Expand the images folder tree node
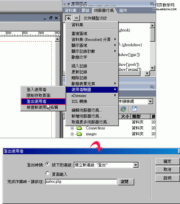The image size is (180, 204). click(72, 134)
